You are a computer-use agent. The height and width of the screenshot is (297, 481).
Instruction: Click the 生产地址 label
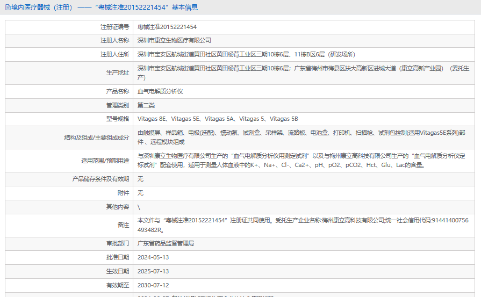(118, 73)
